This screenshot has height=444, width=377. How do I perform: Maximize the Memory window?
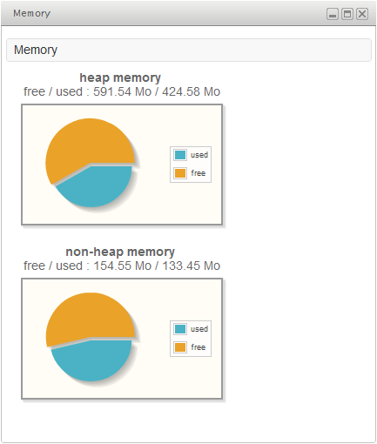click(347, 14)
